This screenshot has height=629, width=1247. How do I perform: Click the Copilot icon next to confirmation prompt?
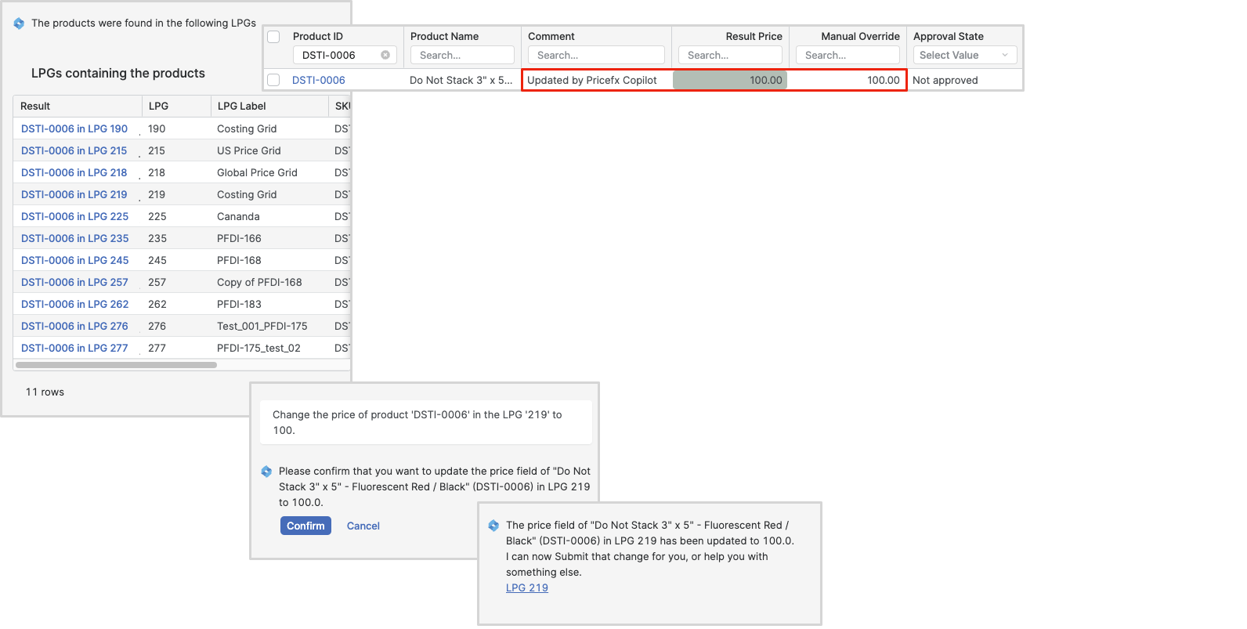[266, 472]
